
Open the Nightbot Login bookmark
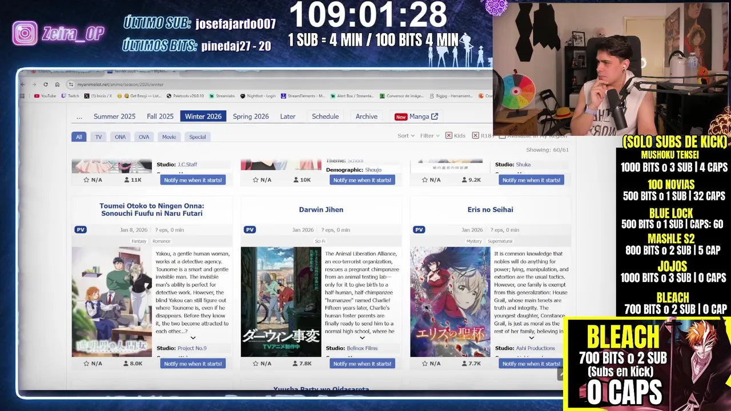[x=258, y=96]
